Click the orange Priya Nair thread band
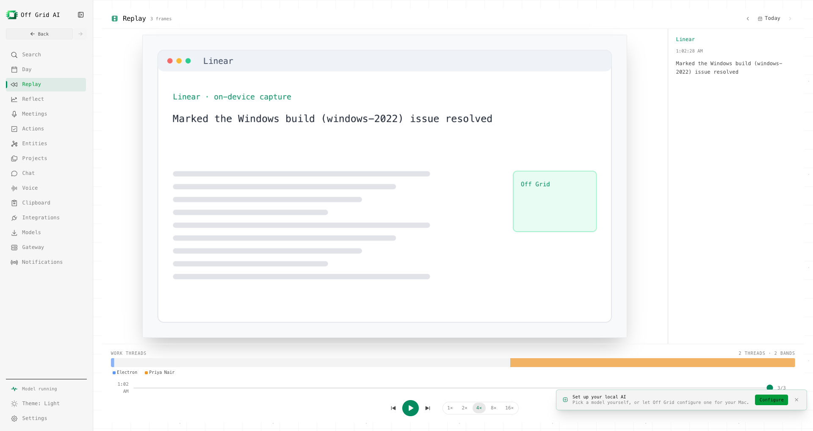Screen dimensions: 813x431 (653, 362)
